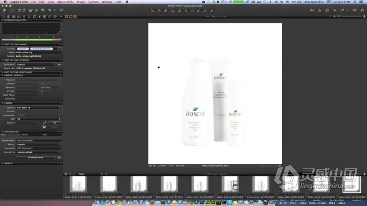Open the Capture tool tab camera icon
Screen dimensions: 367x206
[x=8, y=17]
